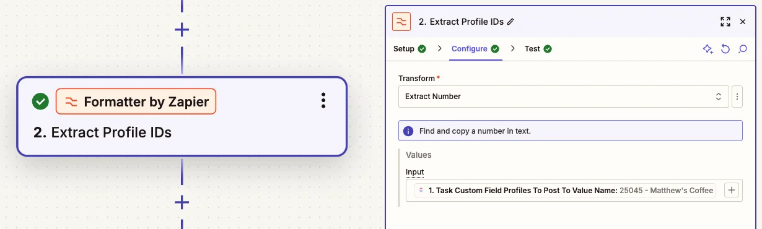
Task: Open three-dot menu on Formatter step card
Action: point(323,101)
